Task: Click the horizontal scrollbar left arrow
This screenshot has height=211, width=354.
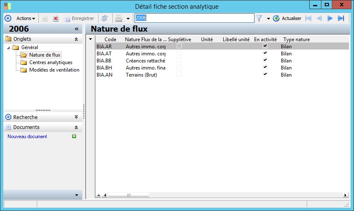Action: pyautogui.click(x=105, y=195)
